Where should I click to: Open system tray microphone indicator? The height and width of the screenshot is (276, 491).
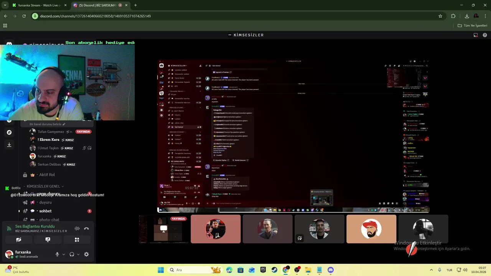pyautogui.click(x=440, y=270)
